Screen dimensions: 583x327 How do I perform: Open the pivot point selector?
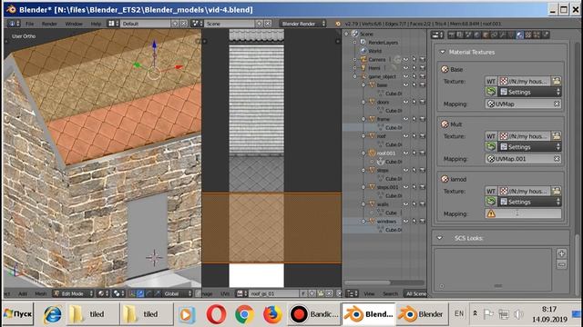[118, 293]
